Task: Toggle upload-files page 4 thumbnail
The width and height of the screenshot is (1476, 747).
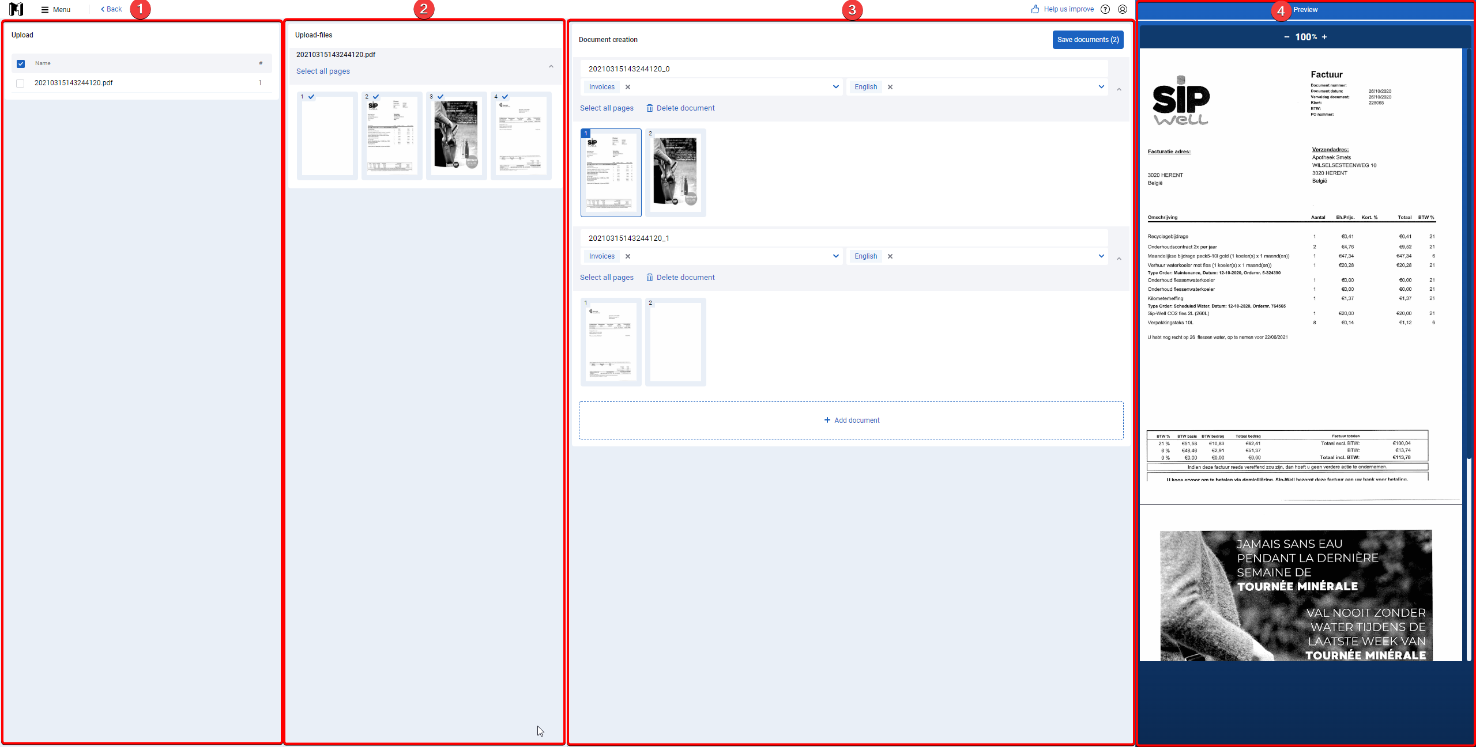Action: (521, 136)
